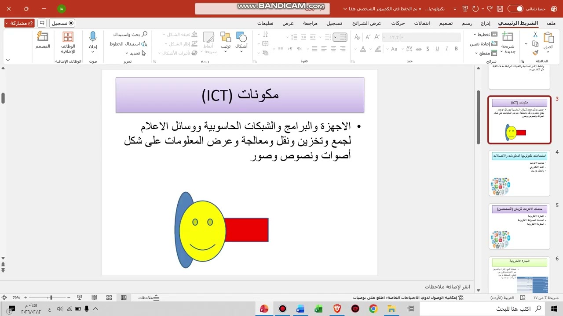Click accessibility recommendations in status bar
The image size is (563, 316).
pyautogui.click(x=408, y=298)
